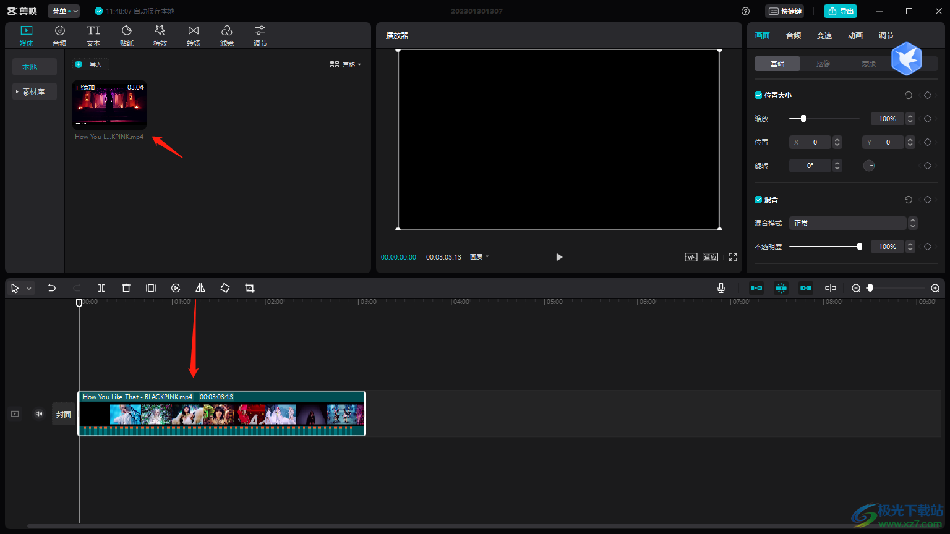Open the 混合模式 blend mode dropdown
The height and width of the screenshot is (534, 950).
coord(853,223)
